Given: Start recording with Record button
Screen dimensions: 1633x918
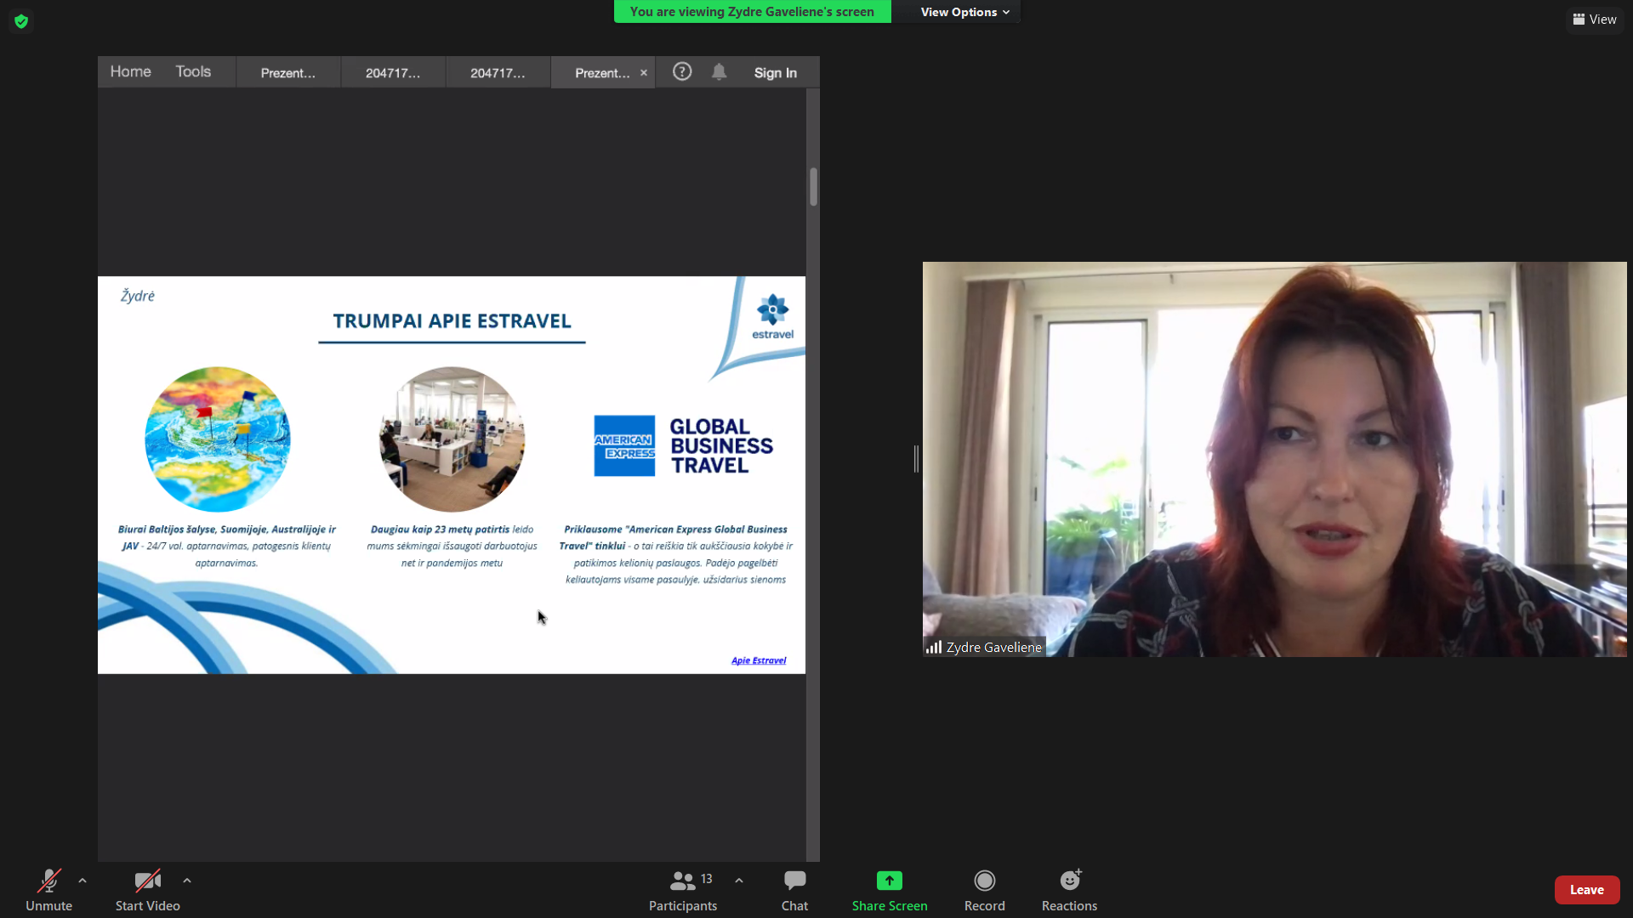Looking at the screenshot, I should 985,890.
